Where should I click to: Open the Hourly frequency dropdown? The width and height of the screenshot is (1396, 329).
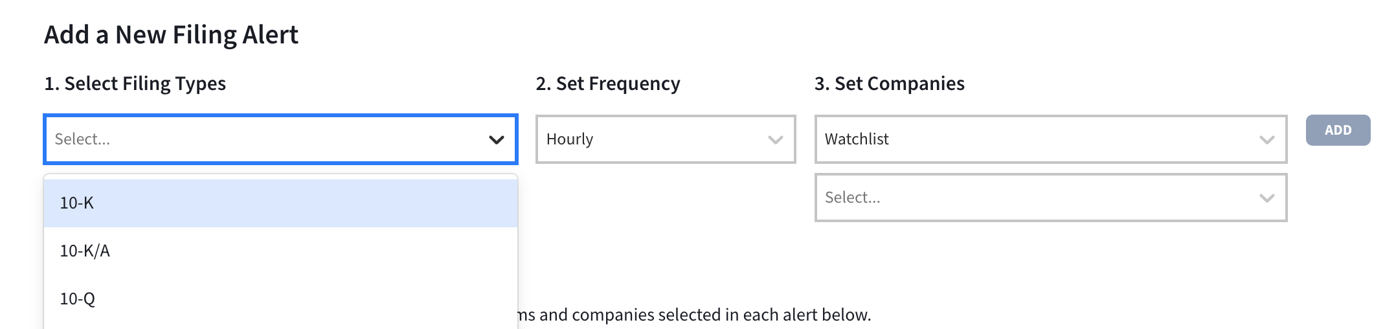pyautogui.click(x=654, y=139)
